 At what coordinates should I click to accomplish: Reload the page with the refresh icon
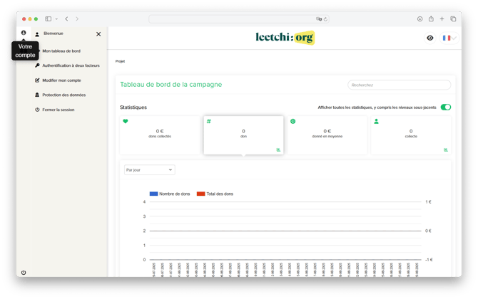coord(325,19)
